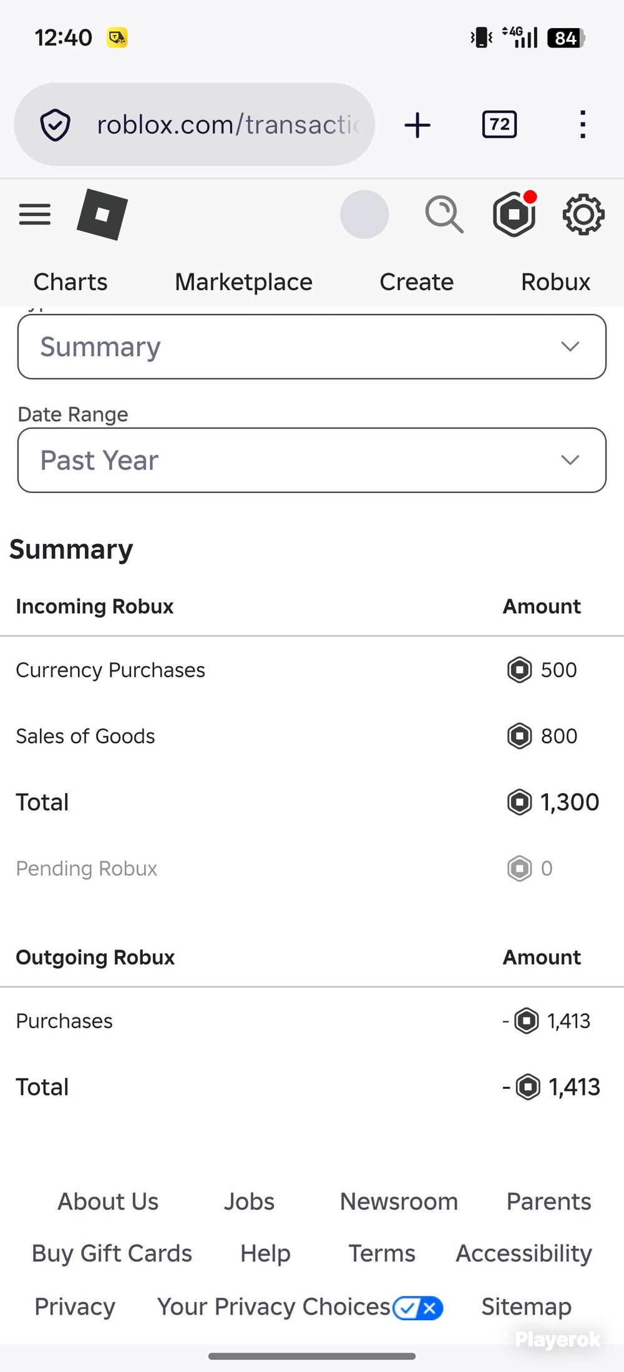Open the search magnifier icon

444,214
